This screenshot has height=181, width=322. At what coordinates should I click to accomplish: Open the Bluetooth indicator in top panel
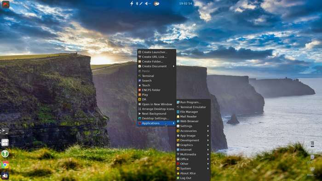point(137,4)
